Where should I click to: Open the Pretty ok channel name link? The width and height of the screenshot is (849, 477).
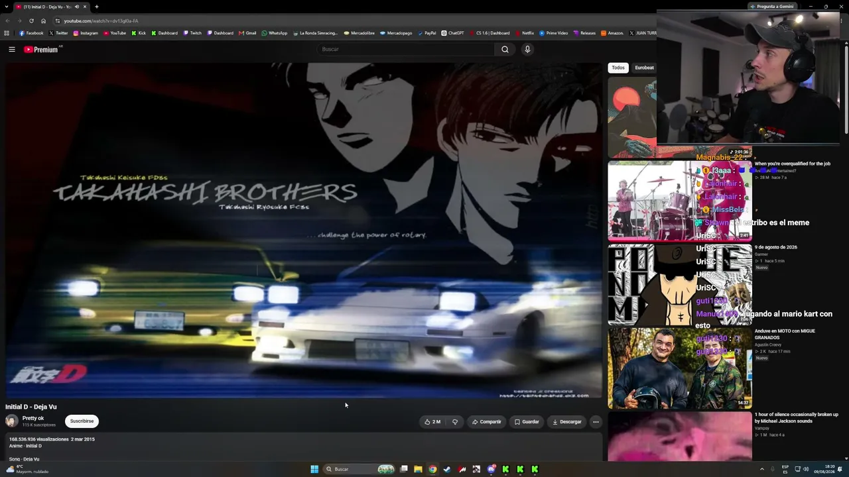33,418
